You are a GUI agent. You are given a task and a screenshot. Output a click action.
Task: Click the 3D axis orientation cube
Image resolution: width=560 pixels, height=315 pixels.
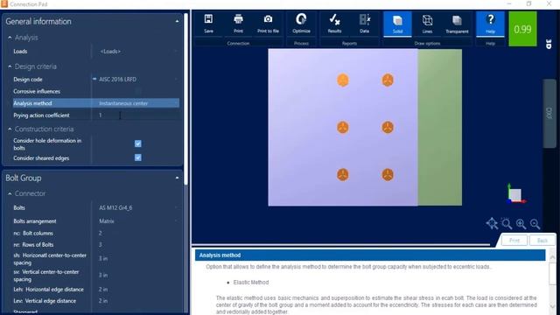[515, 194]
